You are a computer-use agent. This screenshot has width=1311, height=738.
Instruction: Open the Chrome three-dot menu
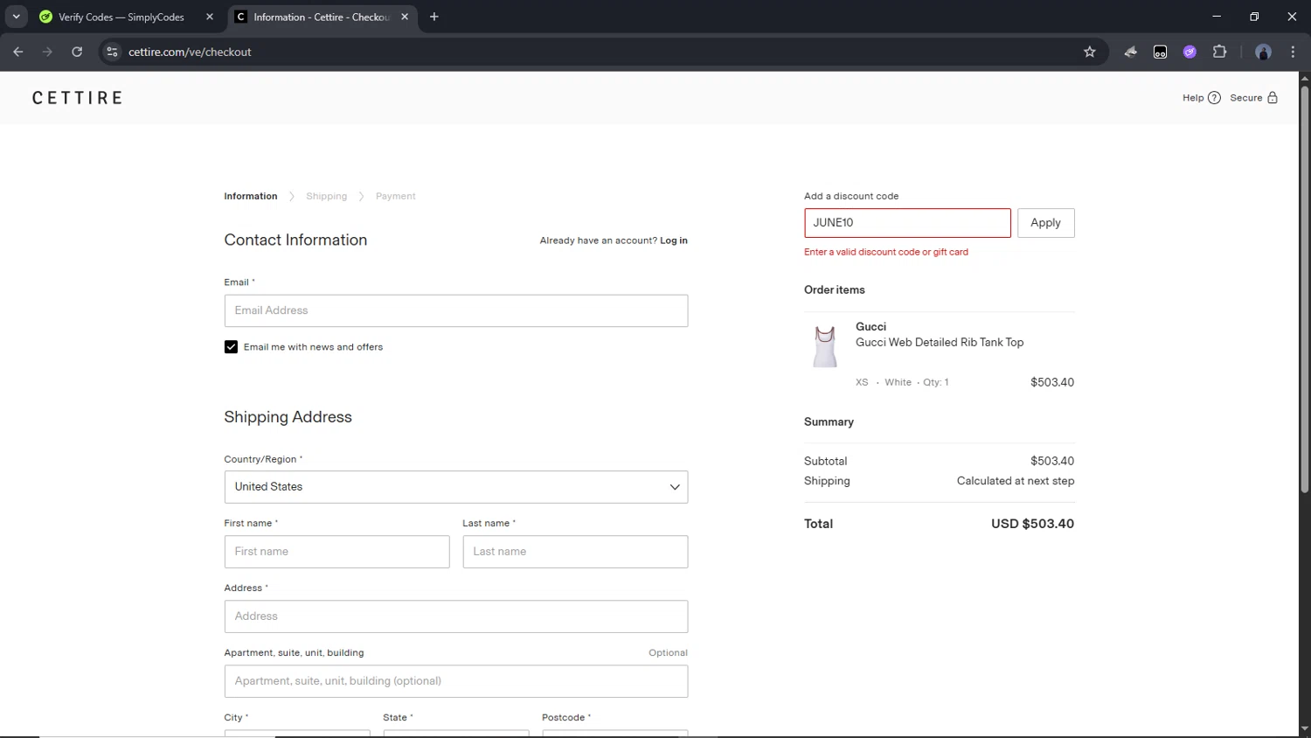pos(1293,52)
